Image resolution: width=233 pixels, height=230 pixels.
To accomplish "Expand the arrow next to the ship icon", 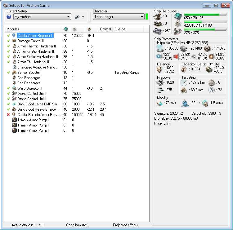I will [x=83, y=17].
